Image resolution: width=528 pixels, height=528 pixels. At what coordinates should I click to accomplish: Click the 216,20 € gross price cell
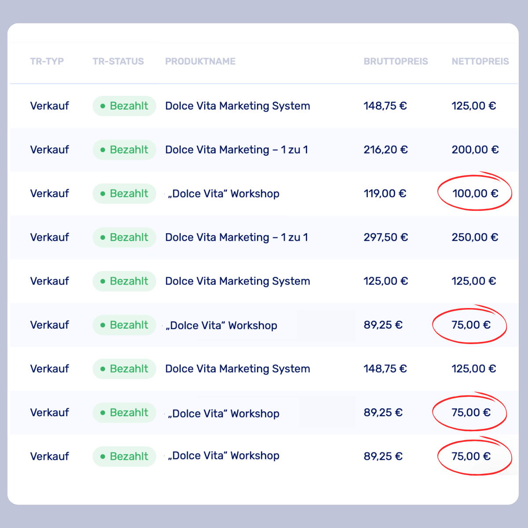[385, 150]
